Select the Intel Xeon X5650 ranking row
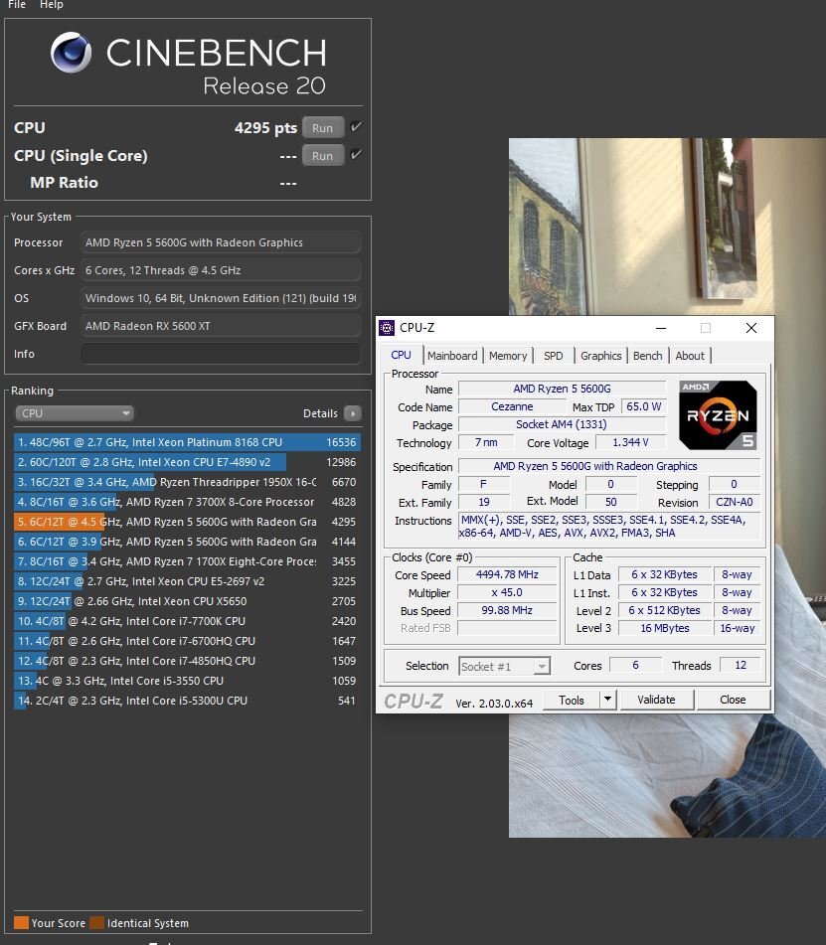This screenshot has height=945, width=826. point(187,601)
